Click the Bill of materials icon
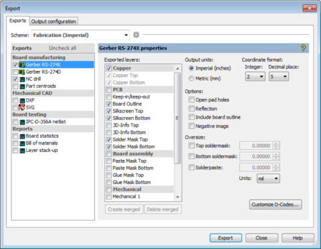 (22, 143)
